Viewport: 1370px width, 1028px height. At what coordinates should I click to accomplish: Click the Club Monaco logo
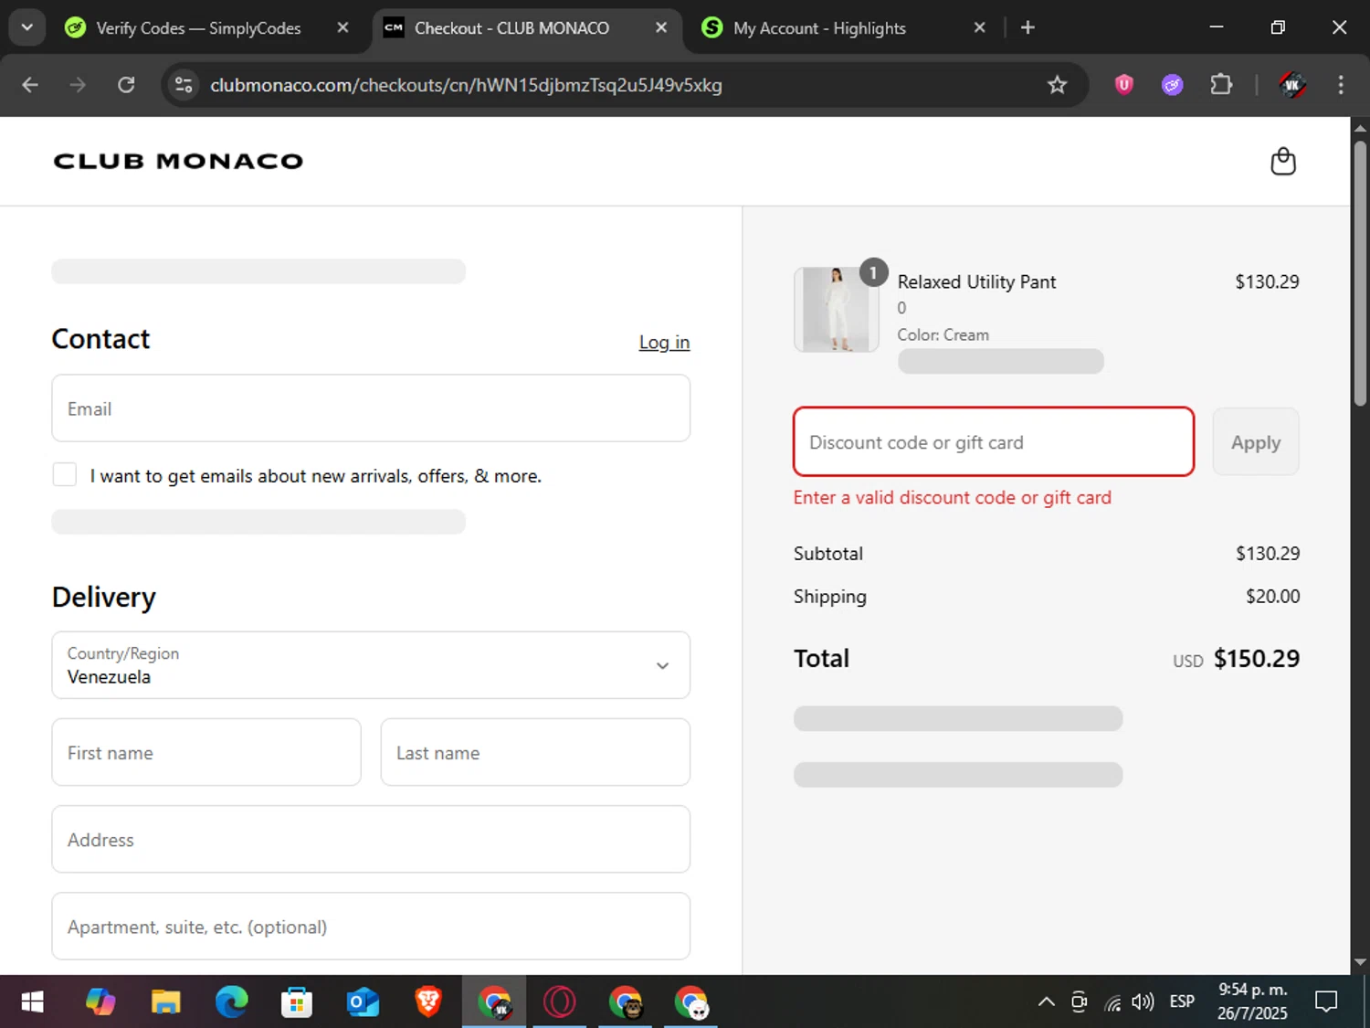(x=178, y=161)
